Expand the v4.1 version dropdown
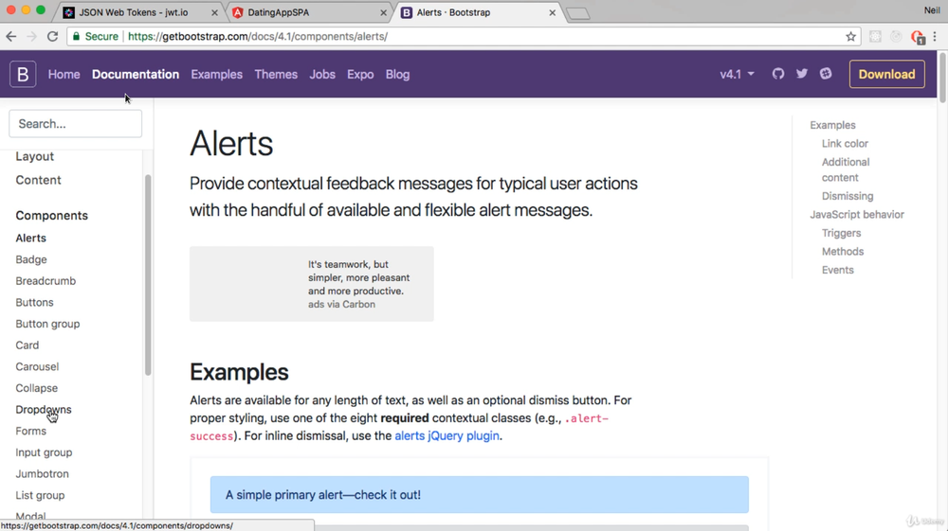Viewport: 948px width, 531px height. pyautogui.click(x=737, y=74)
